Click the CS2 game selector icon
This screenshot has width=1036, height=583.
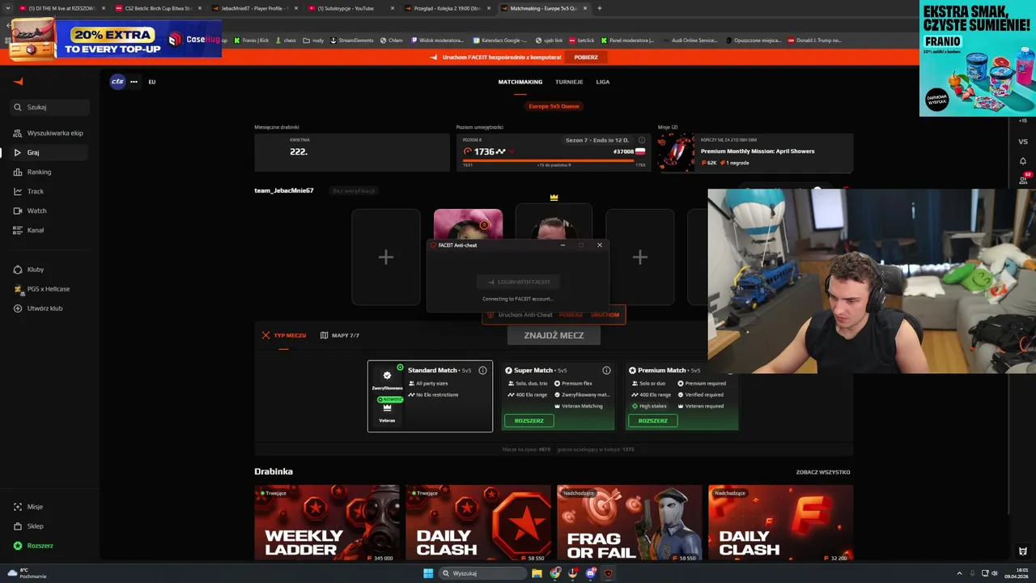coord(118,82)
